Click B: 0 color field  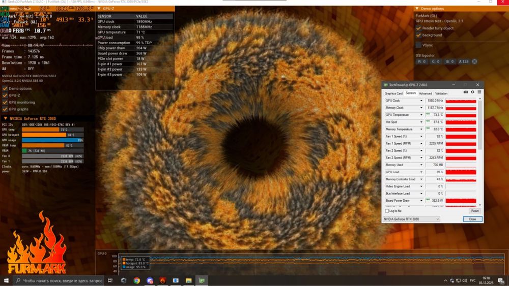[x=449, y=61]
